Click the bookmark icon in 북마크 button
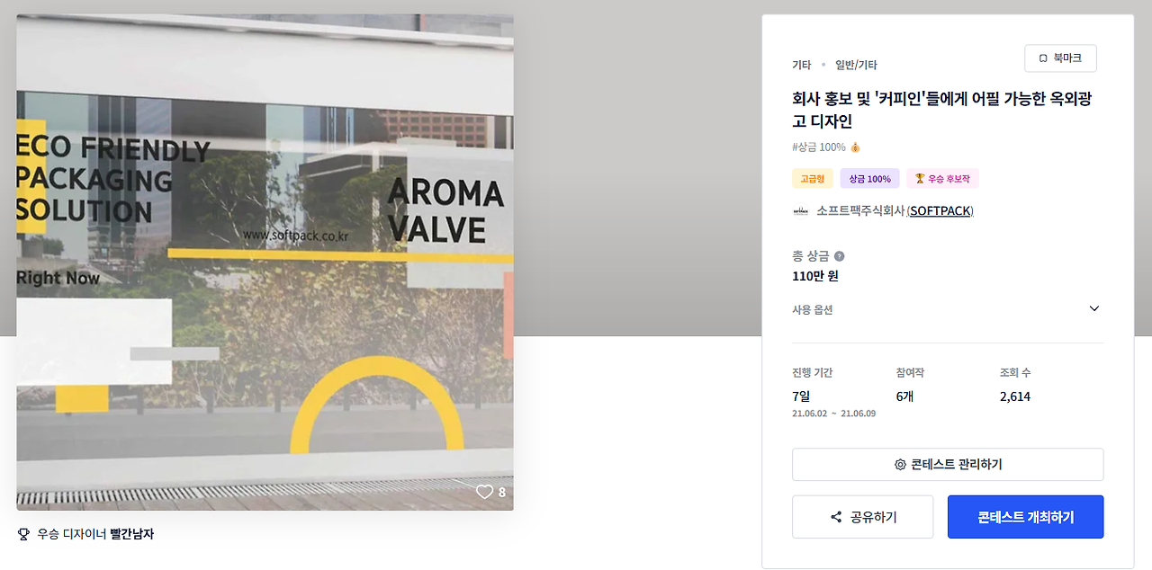Image resolution: width=1152 pixels, height=570 pixels. [1043, 58]
